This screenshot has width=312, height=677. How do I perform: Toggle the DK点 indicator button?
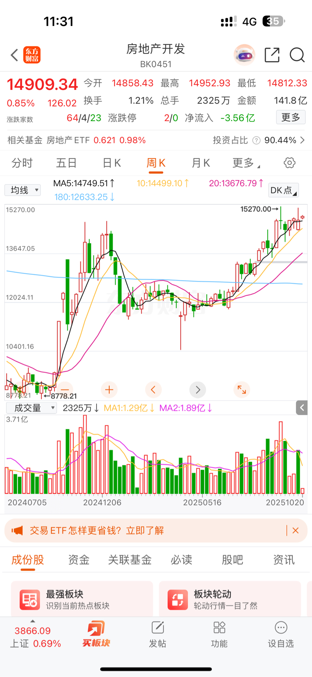[x=283, y=190]
